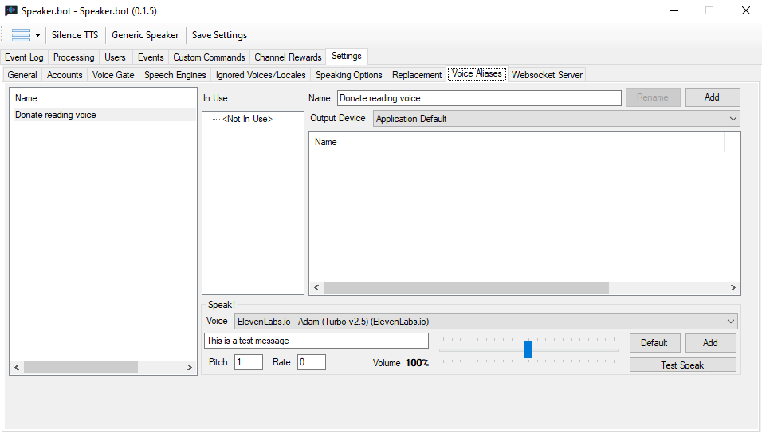
Task: Click the Default button
Action: (x=654, y=343)
